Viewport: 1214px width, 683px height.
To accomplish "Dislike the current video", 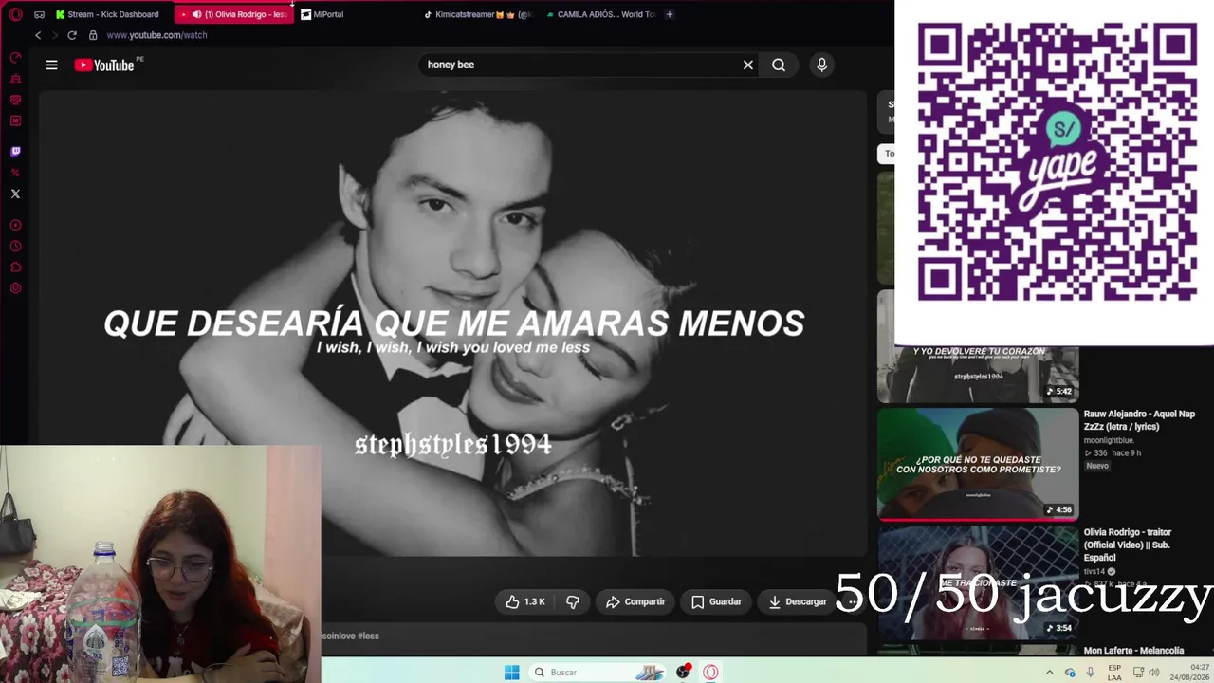I will point(573,601).
